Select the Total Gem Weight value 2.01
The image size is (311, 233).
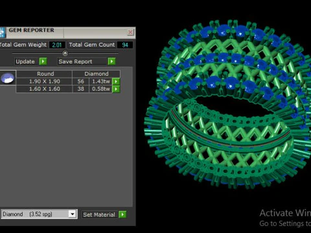pyautogui.click(x=57, y=45)
